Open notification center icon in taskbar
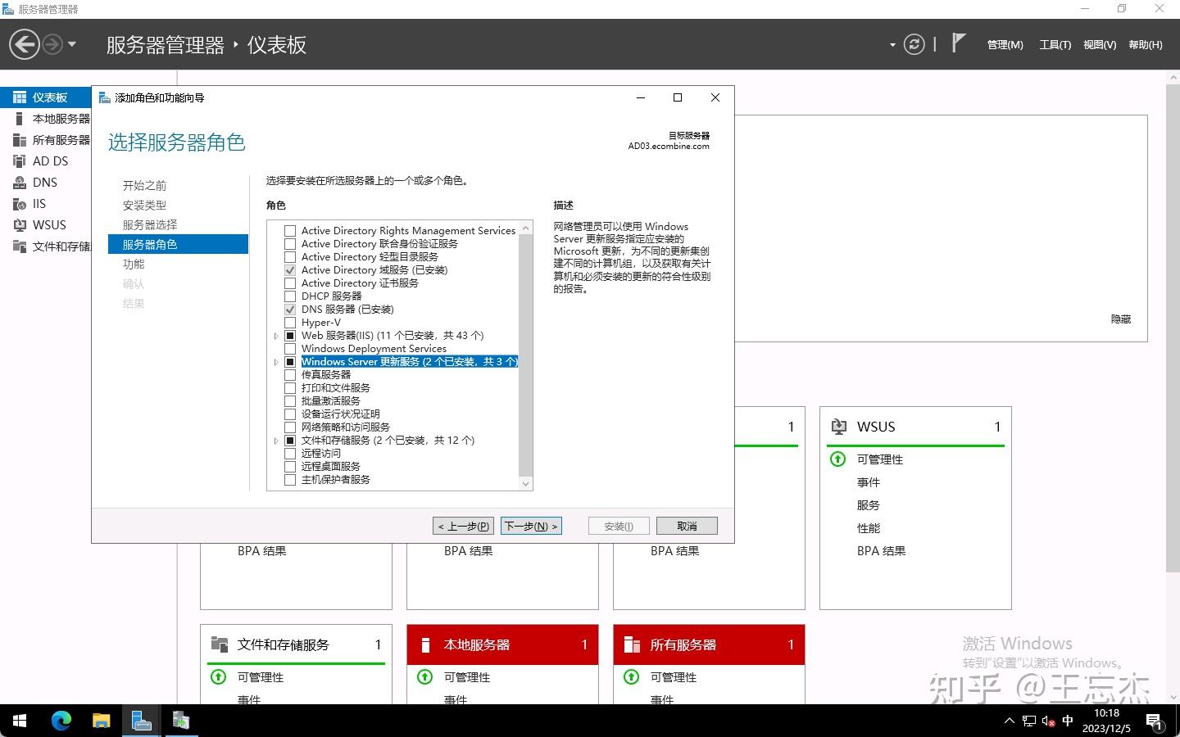 click(1155, 721)
